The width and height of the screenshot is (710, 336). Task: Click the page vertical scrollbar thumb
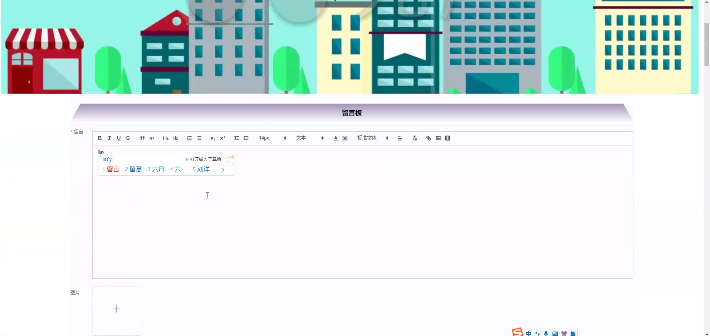(707, 44)
